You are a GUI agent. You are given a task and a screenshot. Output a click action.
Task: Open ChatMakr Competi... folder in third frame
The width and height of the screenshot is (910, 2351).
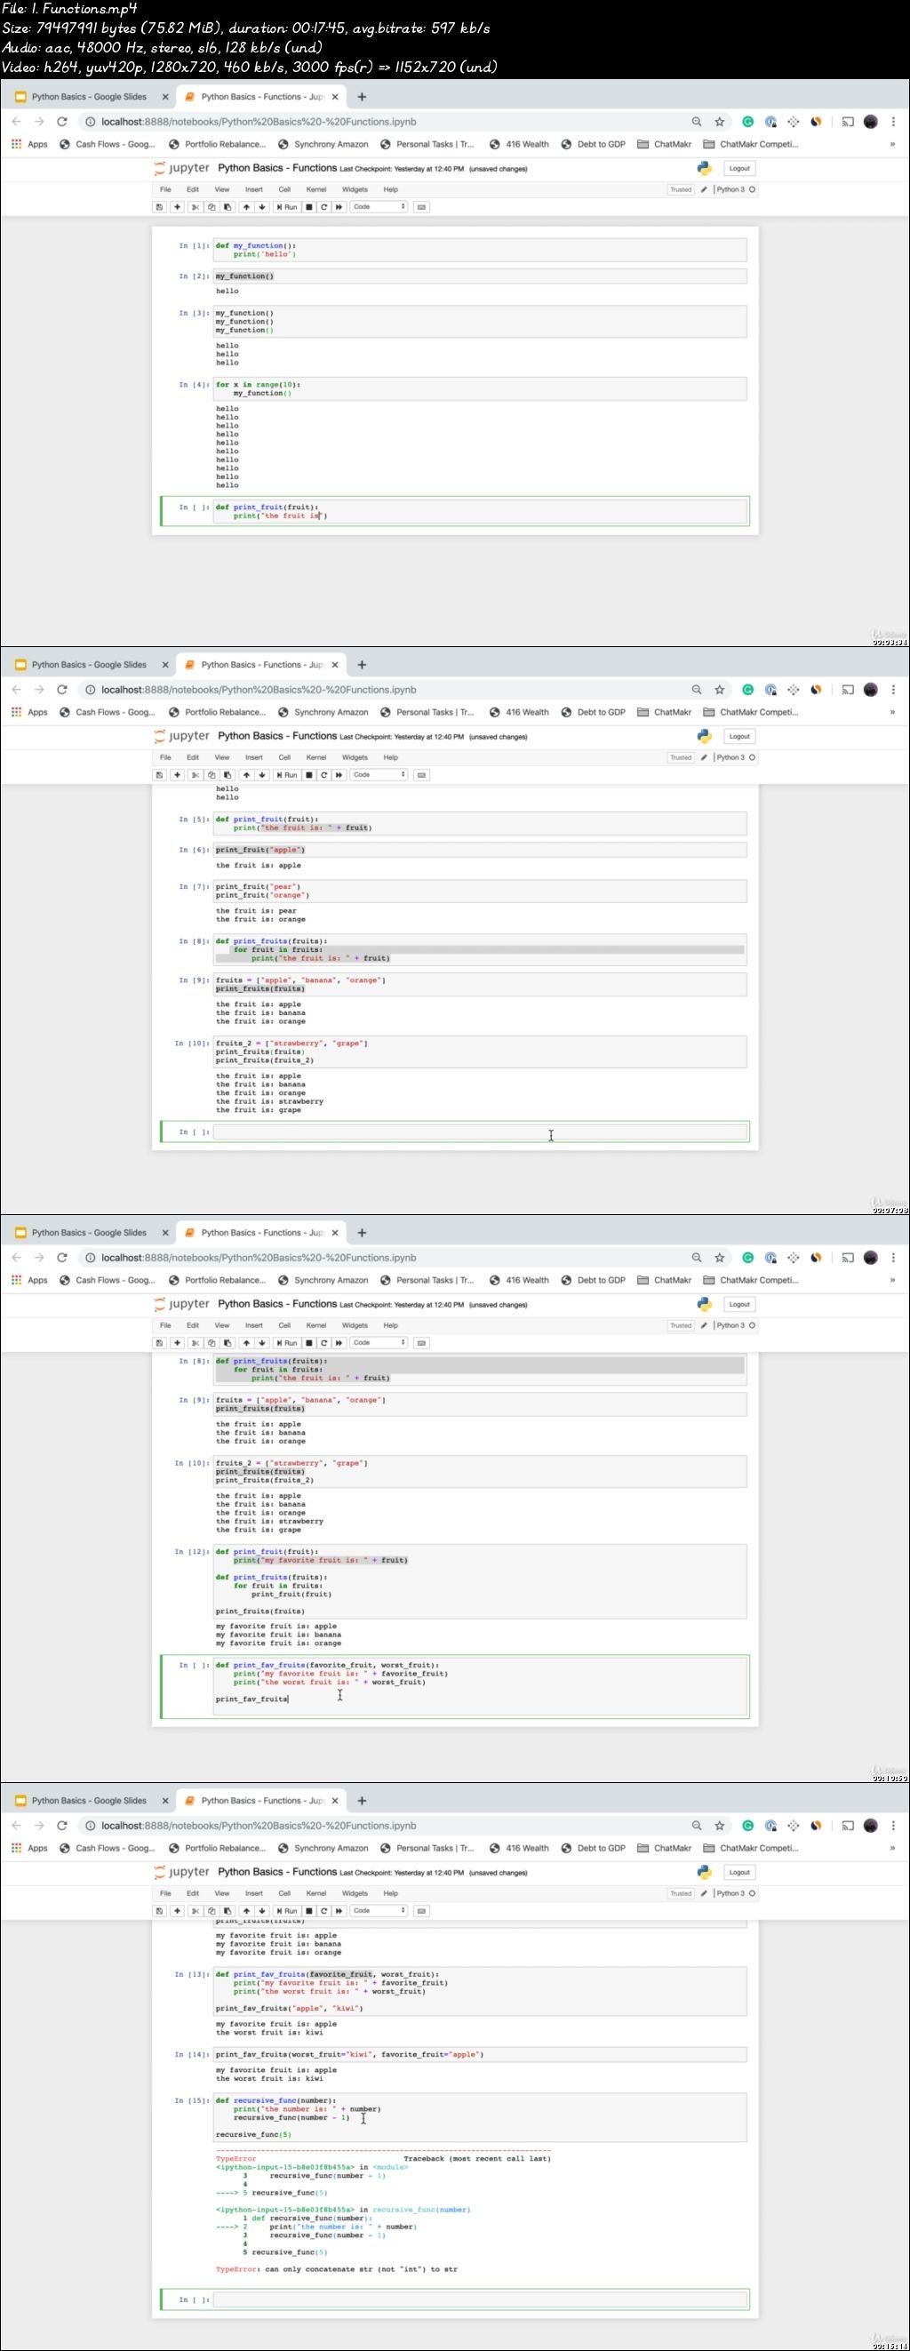750,1280
